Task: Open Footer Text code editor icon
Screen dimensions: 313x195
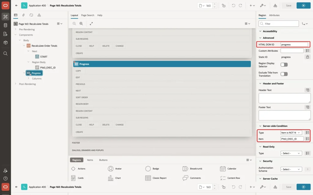Action: point(307,107)
